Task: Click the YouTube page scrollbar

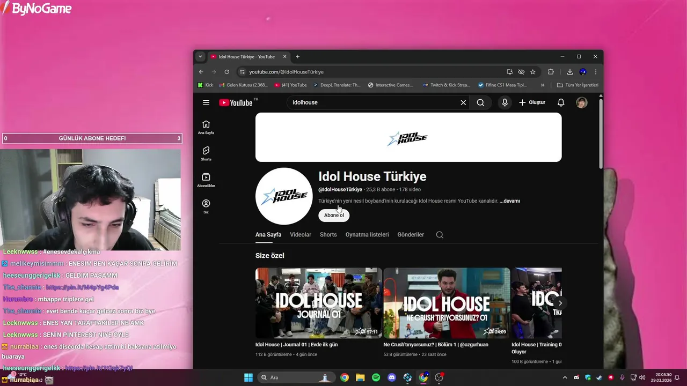Action: (601, 134)
